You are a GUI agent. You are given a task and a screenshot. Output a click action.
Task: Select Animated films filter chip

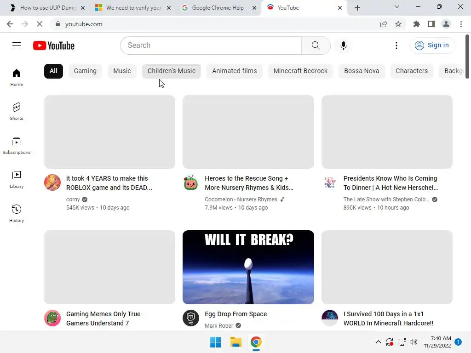pyautogui.click(x=234, y=71)
